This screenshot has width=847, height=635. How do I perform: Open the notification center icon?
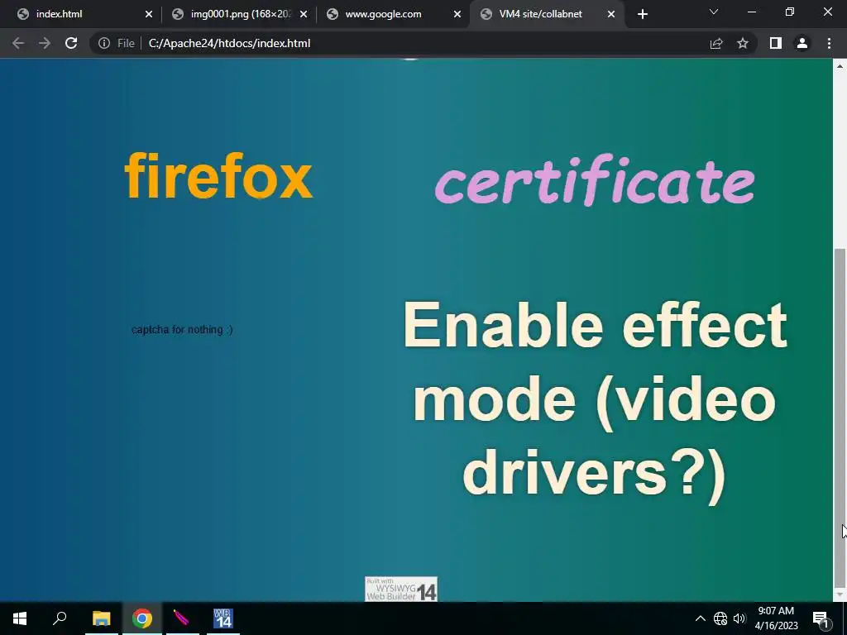[x=821, y=618]
